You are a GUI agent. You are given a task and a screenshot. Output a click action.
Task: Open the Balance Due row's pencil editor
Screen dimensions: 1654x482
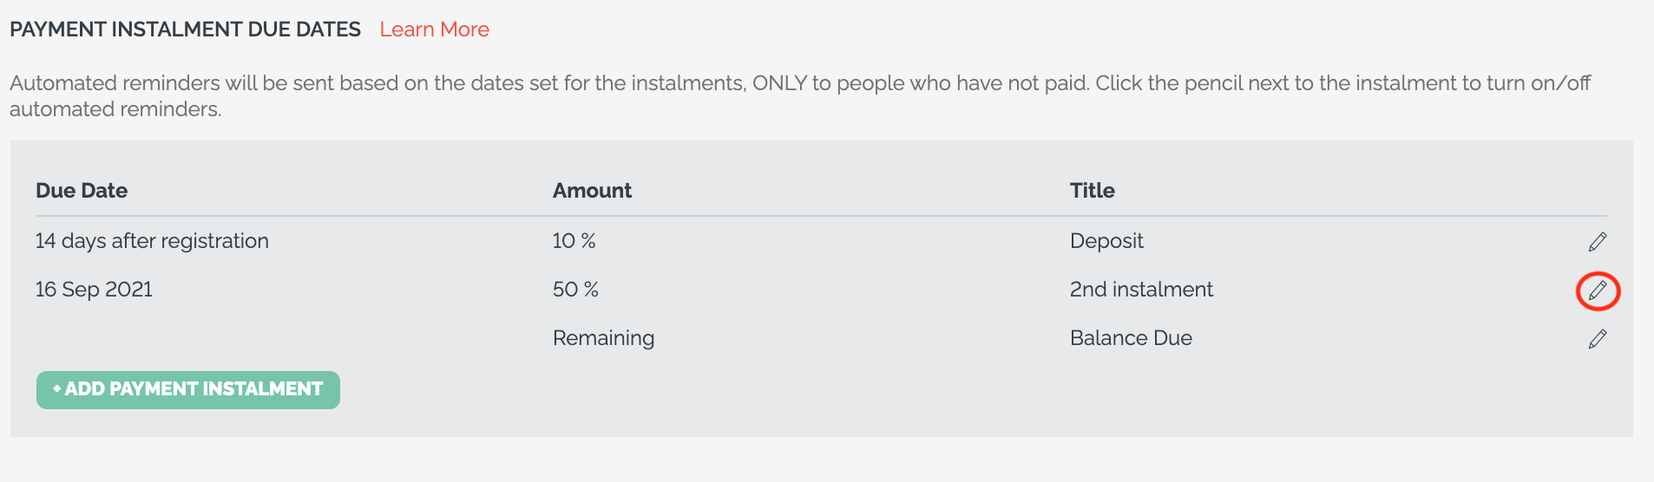pos(1598,339)
